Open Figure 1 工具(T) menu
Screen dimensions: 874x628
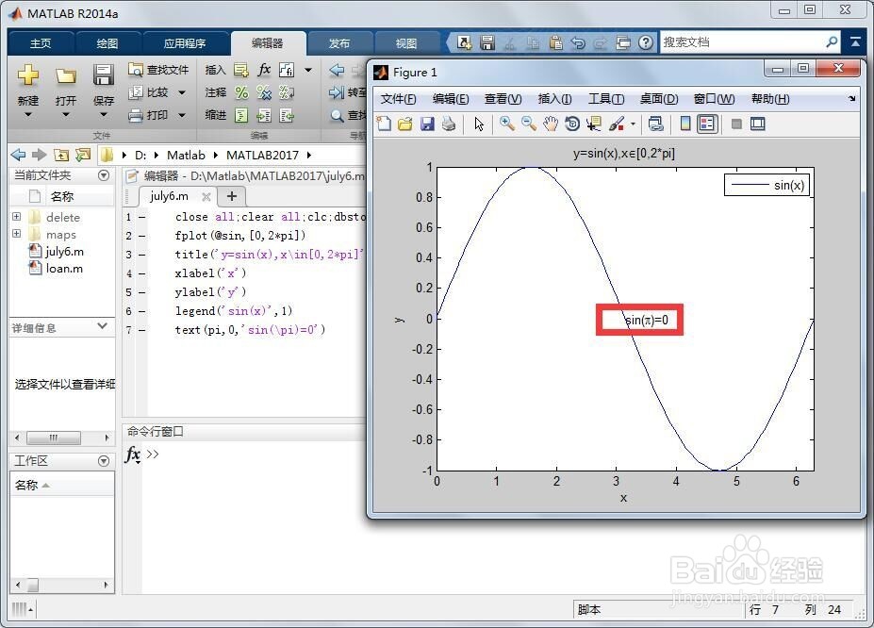pos(606,99)
